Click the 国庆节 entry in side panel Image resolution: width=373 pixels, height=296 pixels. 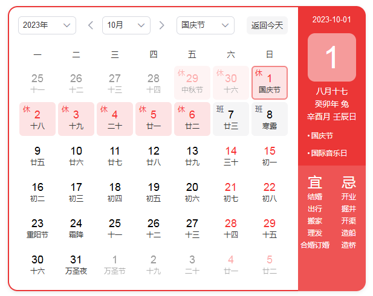point(322,135)
